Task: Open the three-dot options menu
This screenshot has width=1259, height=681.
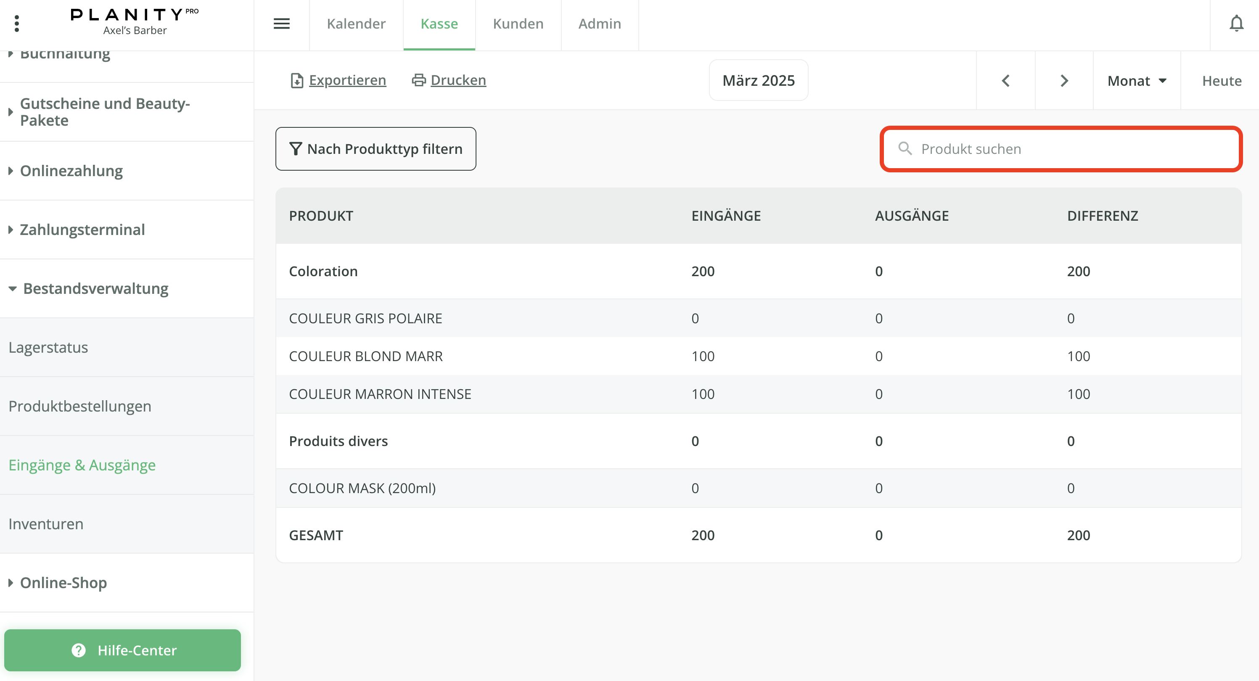Action: coord(17,24)
